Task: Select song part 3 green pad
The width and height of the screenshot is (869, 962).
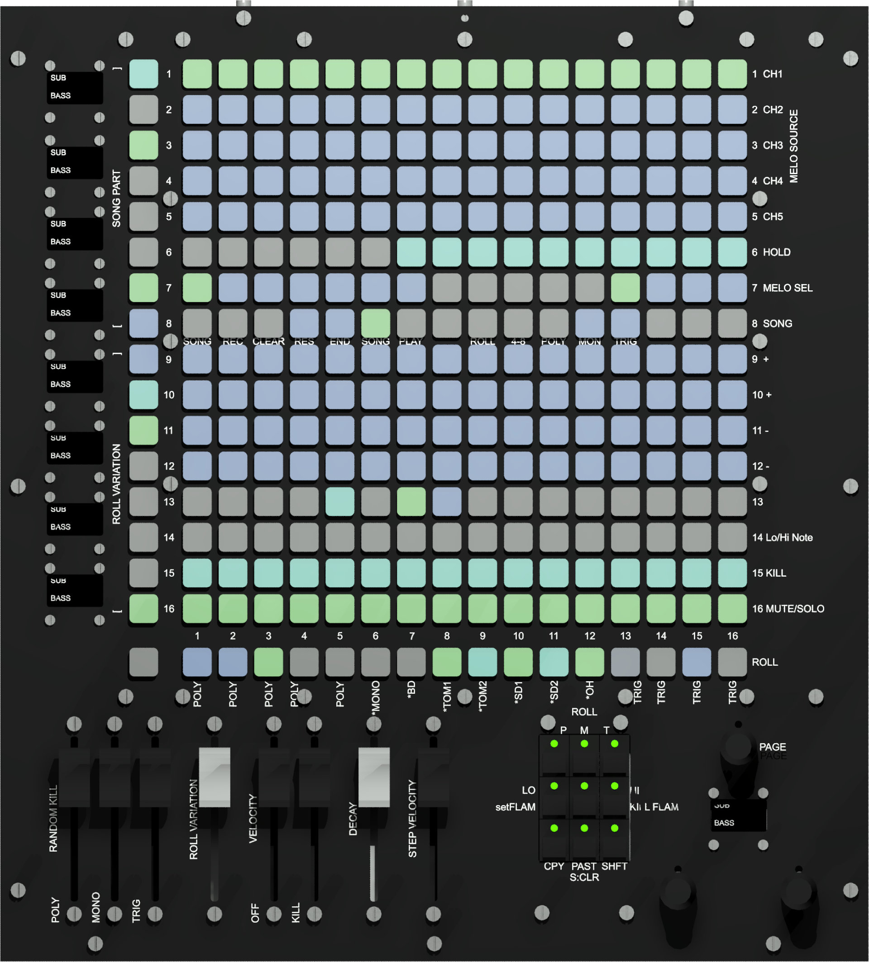Action: (144, 145)
